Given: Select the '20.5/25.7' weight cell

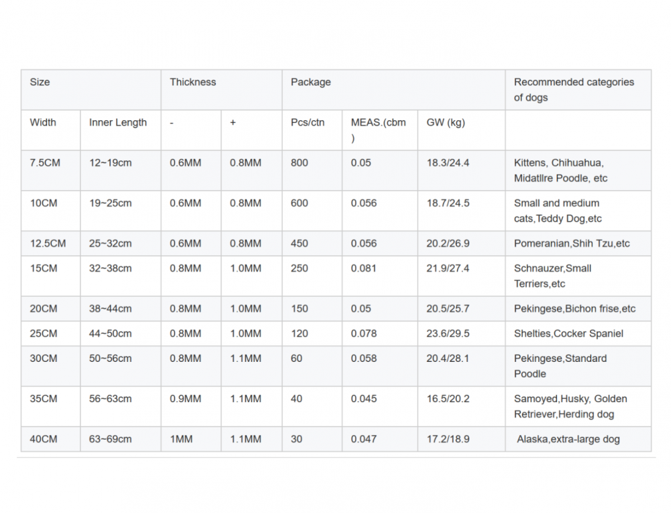Looking at the screenshot, I should tap(462, 309).
